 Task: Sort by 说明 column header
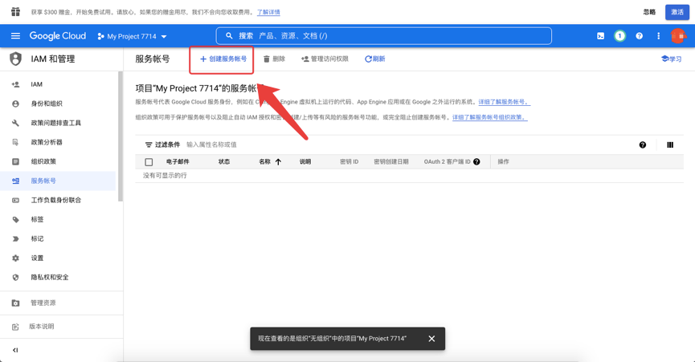pyautogui.click(x=305, y=161)
